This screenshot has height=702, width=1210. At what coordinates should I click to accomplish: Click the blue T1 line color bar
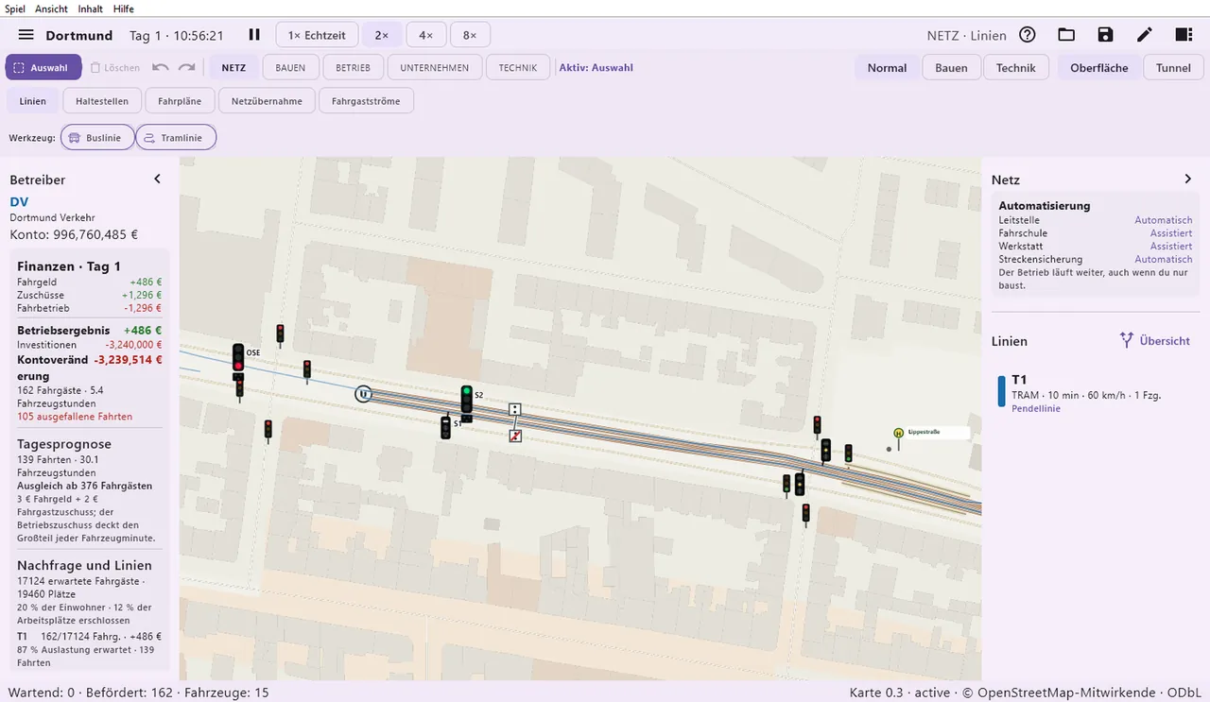click(1002, 390)
